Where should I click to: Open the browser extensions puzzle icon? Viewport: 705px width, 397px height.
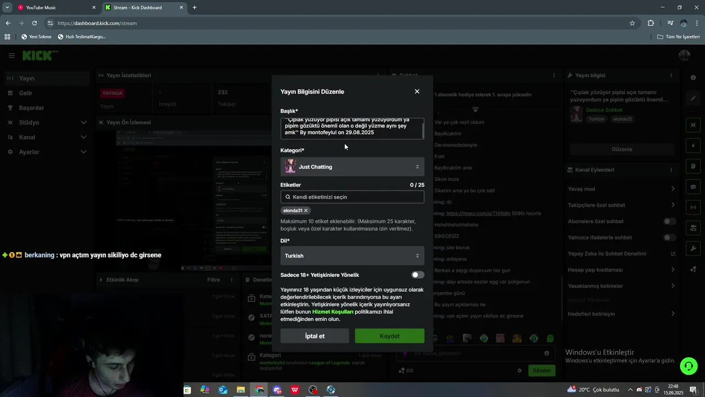tap(651, 23)
